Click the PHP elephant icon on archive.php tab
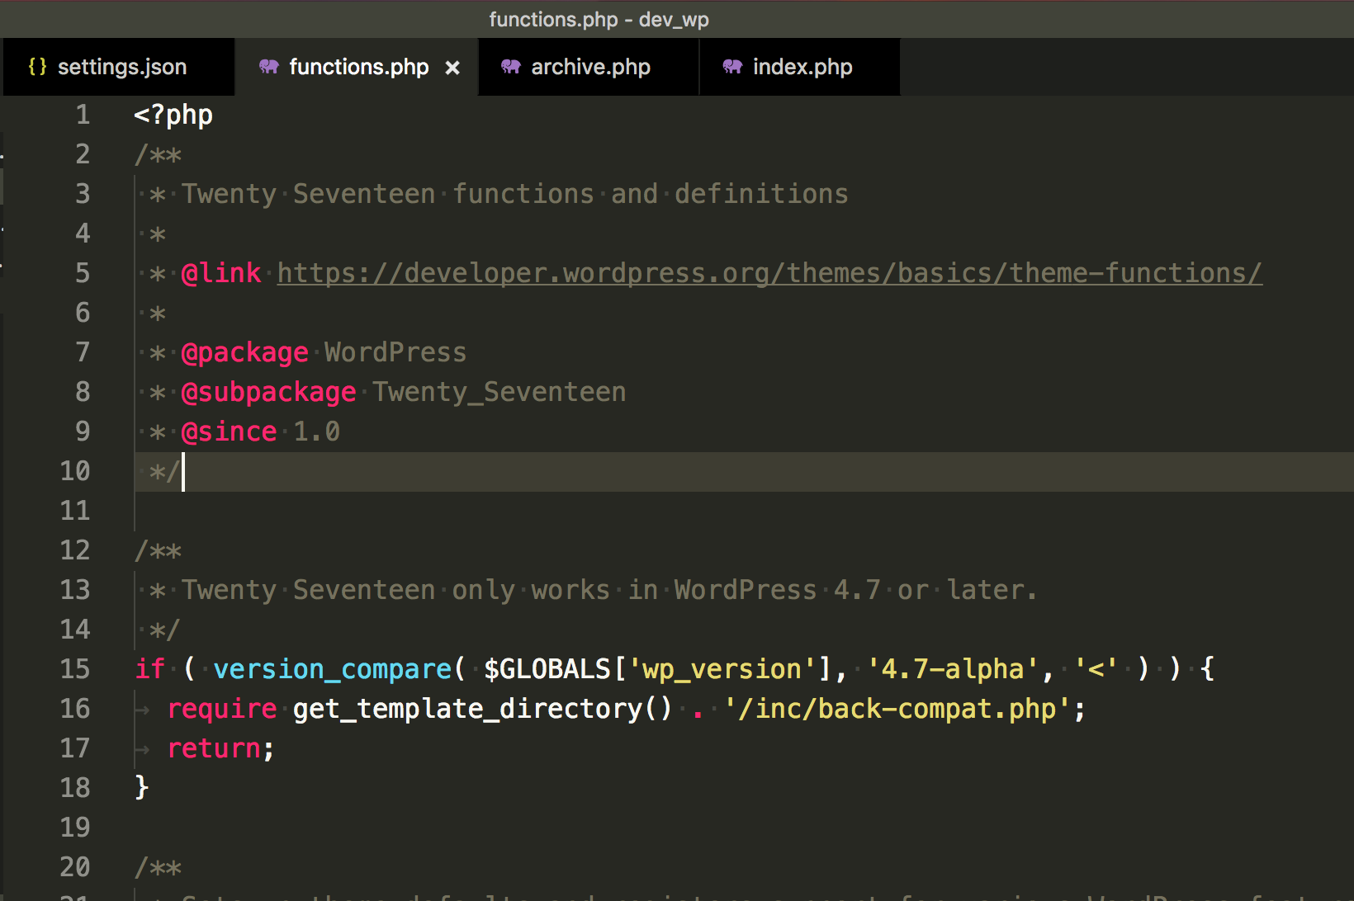Image resolution: width=1354 pixels, height=901 pixels. (x=510, y=67)
